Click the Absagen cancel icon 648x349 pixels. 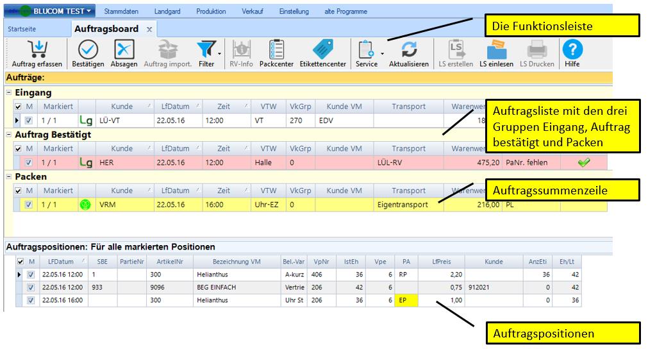click(x=123, y=51)
